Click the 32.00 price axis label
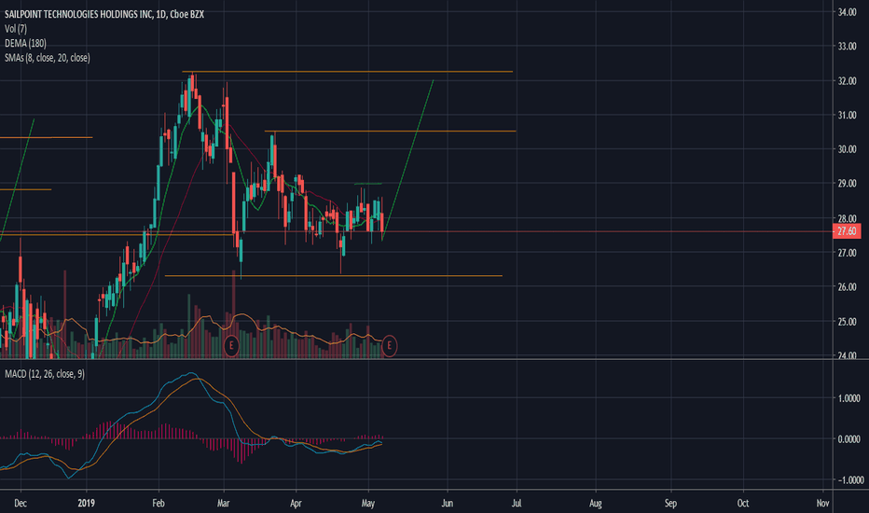Viewport: 869px width, 513px height. (x=847, y=81)
